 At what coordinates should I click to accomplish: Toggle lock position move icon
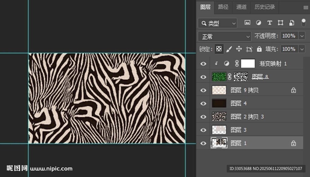[x=239, y=49]
